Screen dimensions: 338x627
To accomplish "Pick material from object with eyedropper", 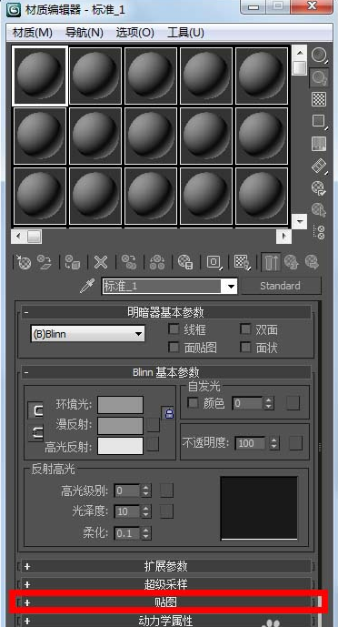I will [x=86, y=286].
